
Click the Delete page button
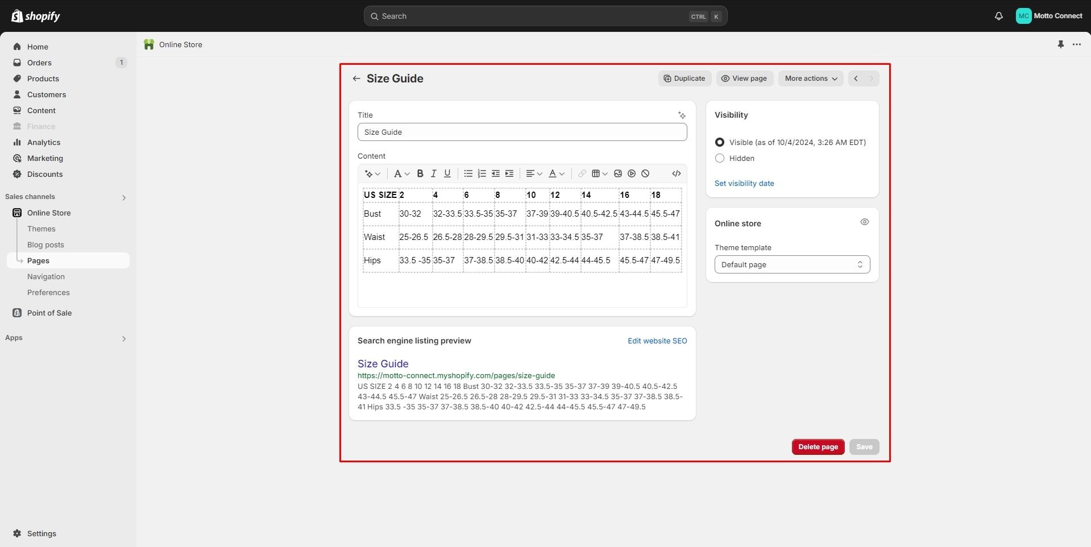[x=818, y=447]
